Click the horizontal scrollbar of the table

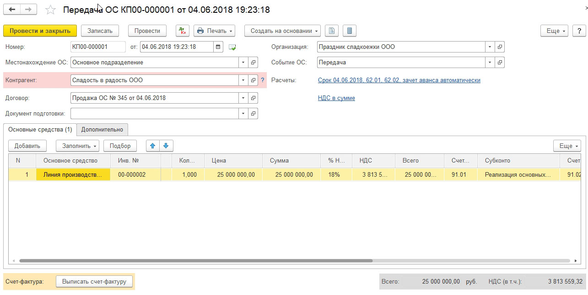[196, 261]
